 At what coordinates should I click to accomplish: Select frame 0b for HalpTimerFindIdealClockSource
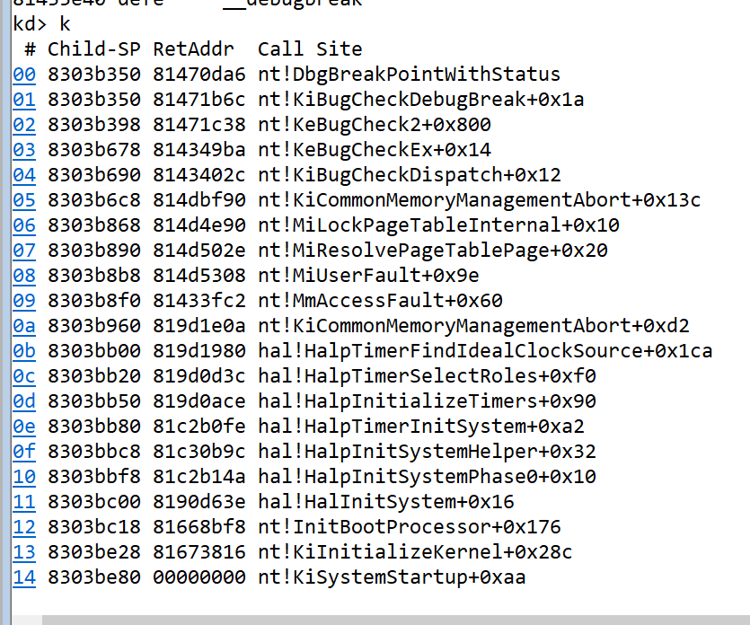(x=24, y=351)
